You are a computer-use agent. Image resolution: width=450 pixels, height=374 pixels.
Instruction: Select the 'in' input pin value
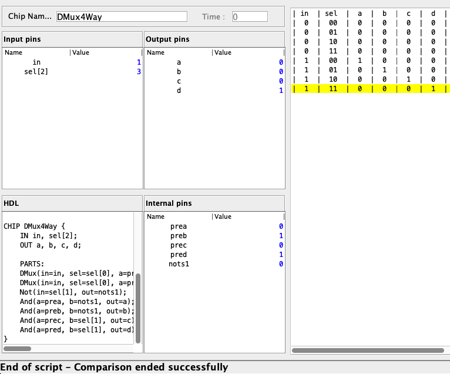coord(139,62)
